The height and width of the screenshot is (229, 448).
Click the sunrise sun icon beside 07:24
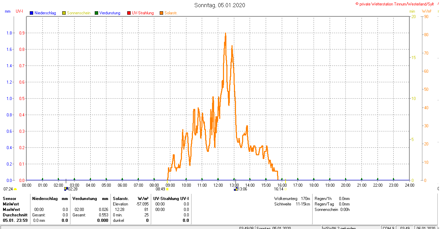tap(15, 189)
